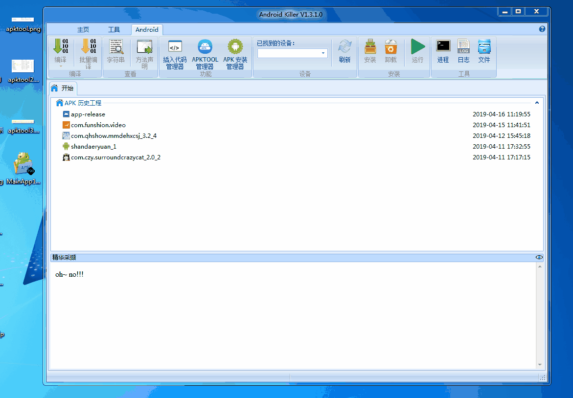Switch to the 工具 ribbon tab
The width and height of the screenshot is (573, 398).
114,29
